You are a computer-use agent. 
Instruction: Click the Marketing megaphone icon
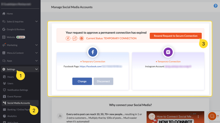tap(4, 45)
